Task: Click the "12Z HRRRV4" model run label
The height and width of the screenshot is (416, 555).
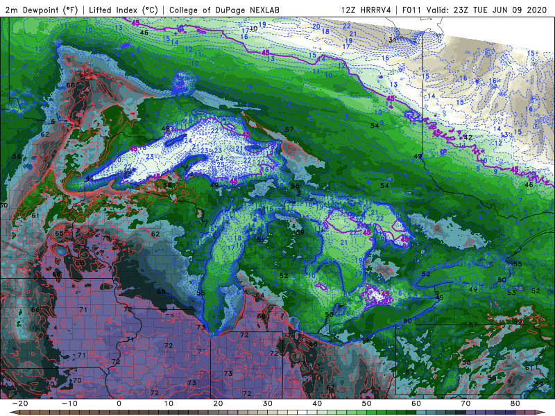Action: 366,10
